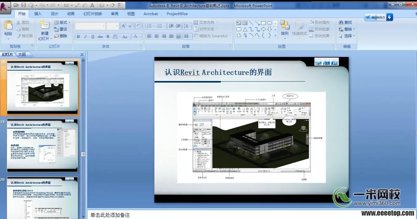Open the View (视图) ribbon tab
Viewport: 417px width, 219px height.
coord(131,14)
